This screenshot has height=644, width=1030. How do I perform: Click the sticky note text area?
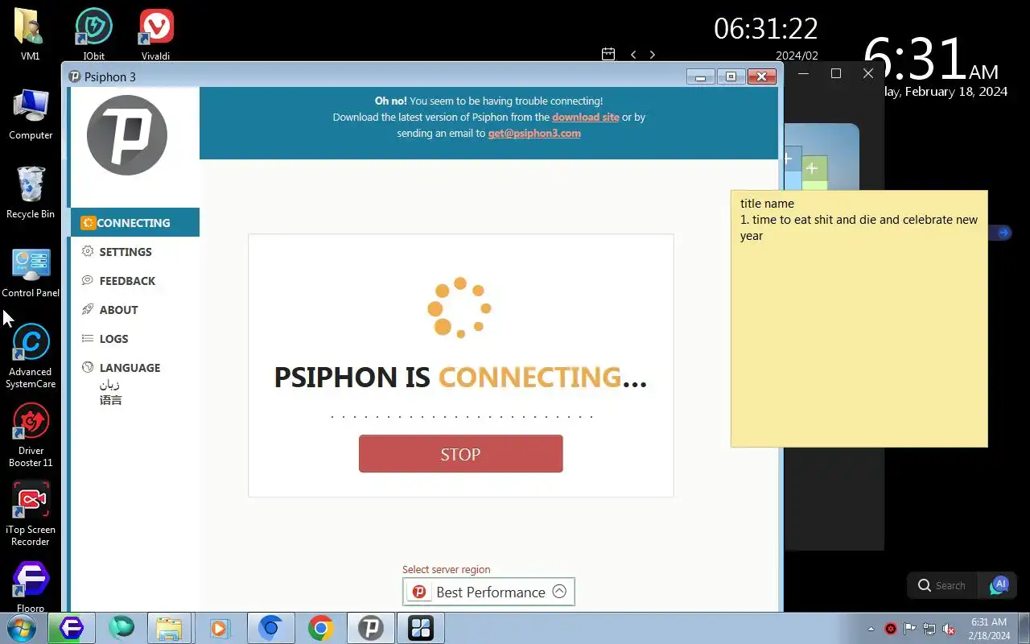coord(859,318)
